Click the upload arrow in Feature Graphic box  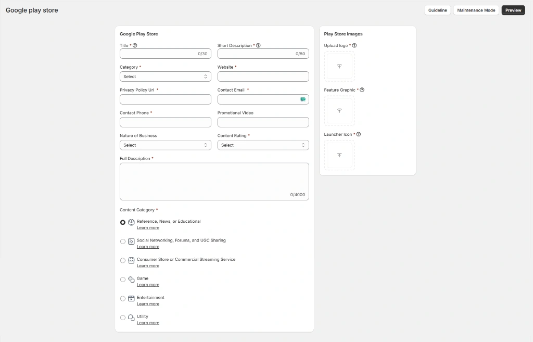pos(339,111)
